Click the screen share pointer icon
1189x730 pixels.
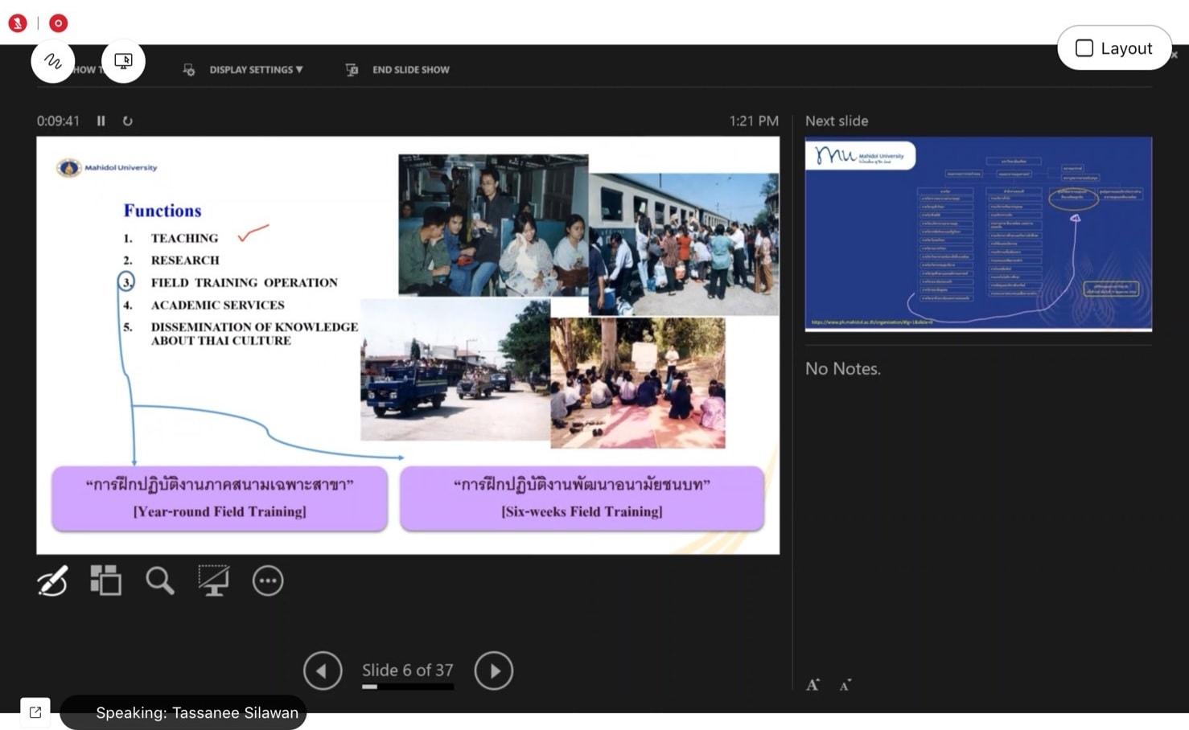123,61
